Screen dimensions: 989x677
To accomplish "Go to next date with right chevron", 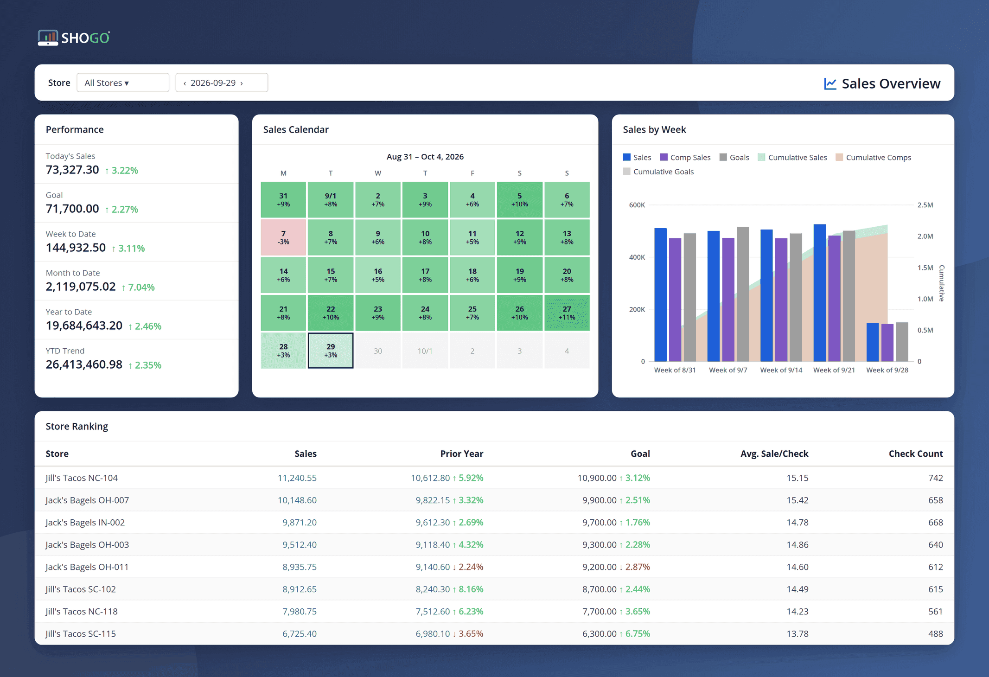I will [x=242, y=83].
